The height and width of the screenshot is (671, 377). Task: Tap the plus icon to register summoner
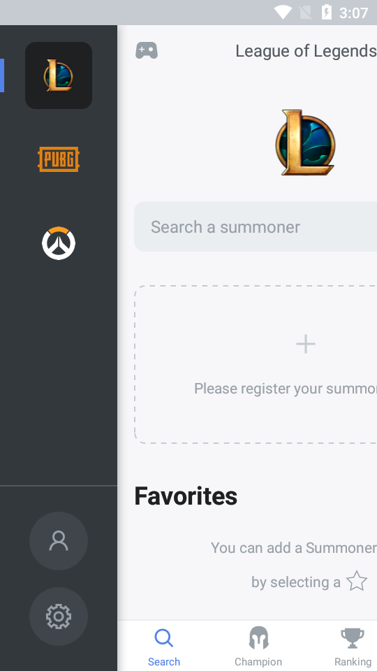point(306,344)
